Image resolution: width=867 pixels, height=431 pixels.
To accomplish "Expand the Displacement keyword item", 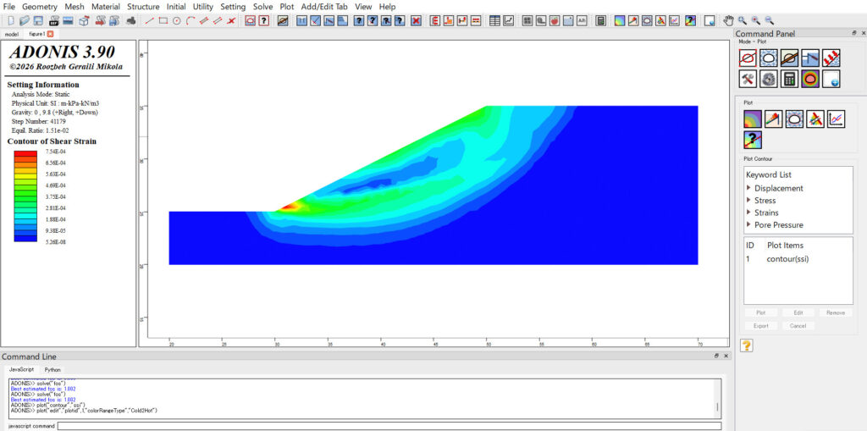I will coord(748,189).
